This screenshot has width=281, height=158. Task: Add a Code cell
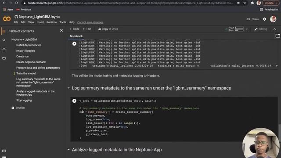pos(74,29)
